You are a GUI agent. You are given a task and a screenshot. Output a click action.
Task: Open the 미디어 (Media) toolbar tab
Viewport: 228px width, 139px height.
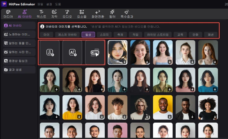pyautogui.click(x=8, y=14)
